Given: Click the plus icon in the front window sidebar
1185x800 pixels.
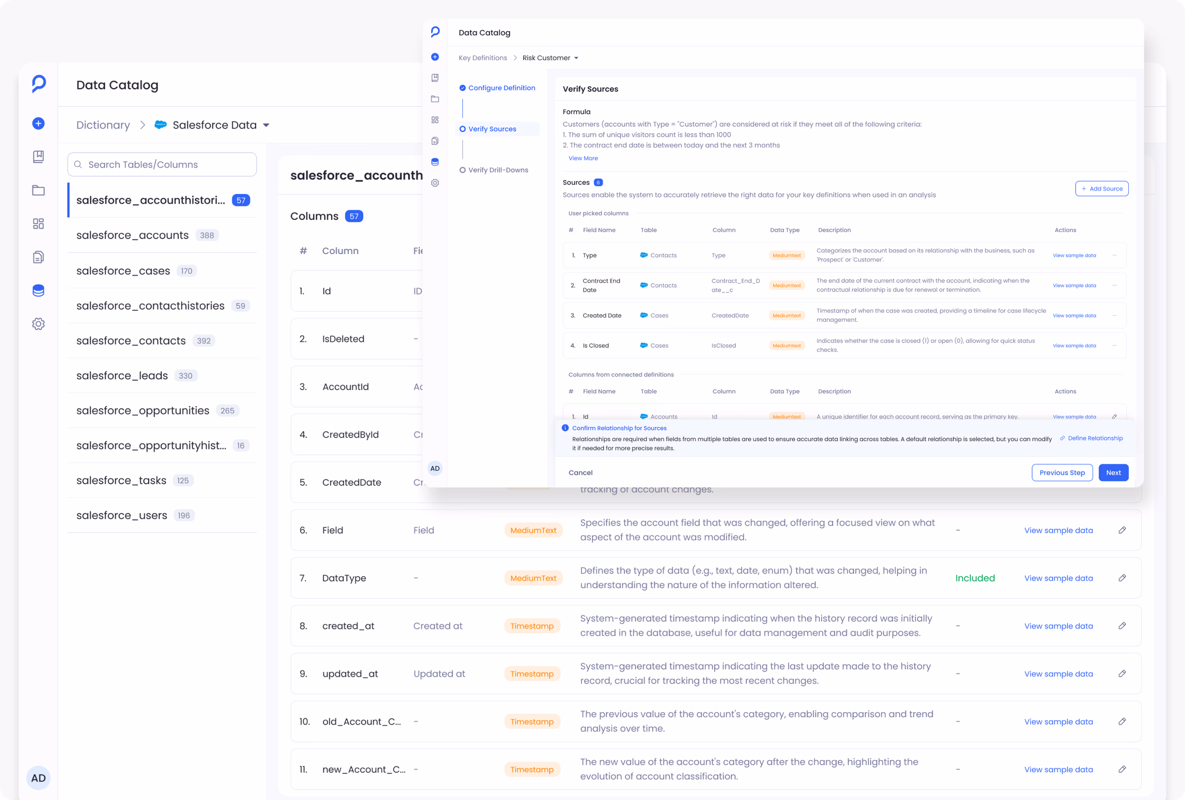Looking at the screenshot, I should [x=435, y=57].
